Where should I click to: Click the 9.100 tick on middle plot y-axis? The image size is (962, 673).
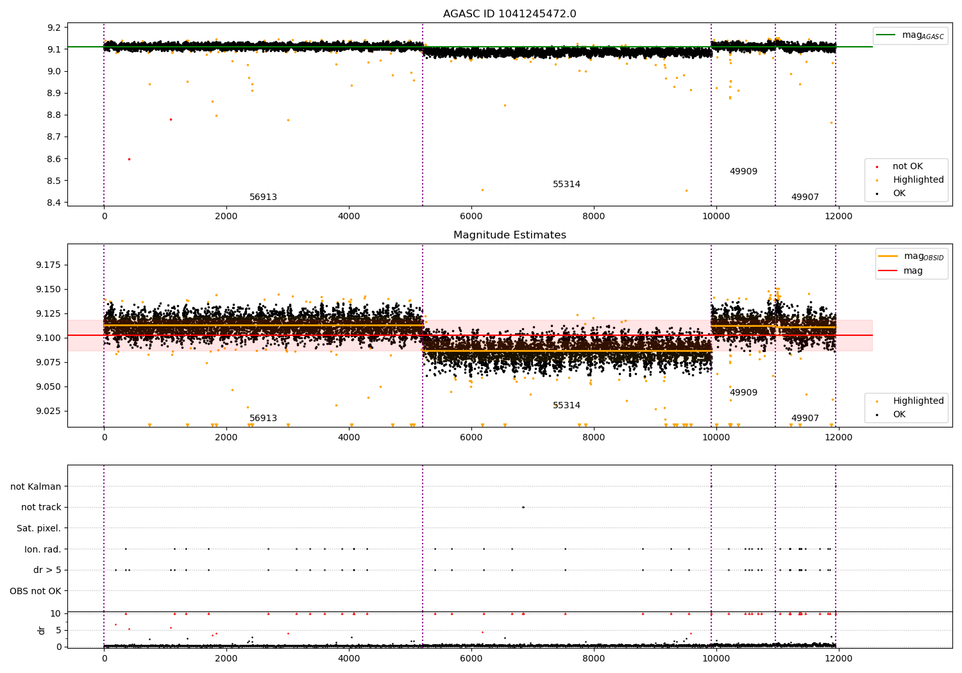[x=48, y=338]
